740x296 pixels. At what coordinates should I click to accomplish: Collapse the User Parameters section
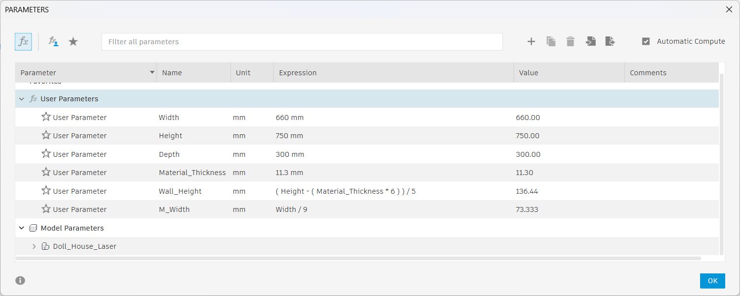21,98
